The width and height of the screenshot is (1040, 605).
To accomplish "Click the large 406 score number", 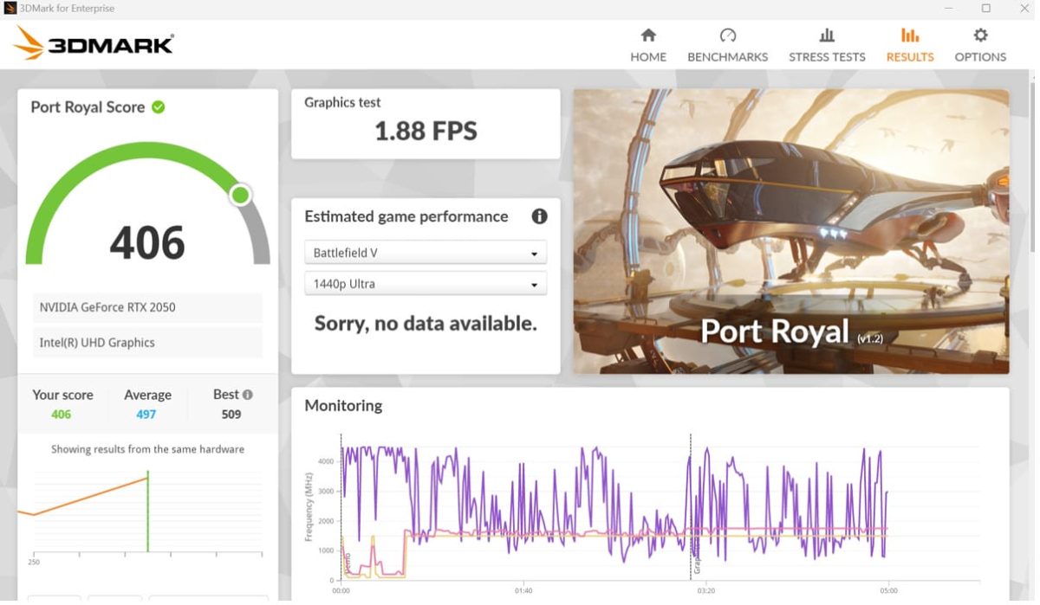I will click(147, 243).
